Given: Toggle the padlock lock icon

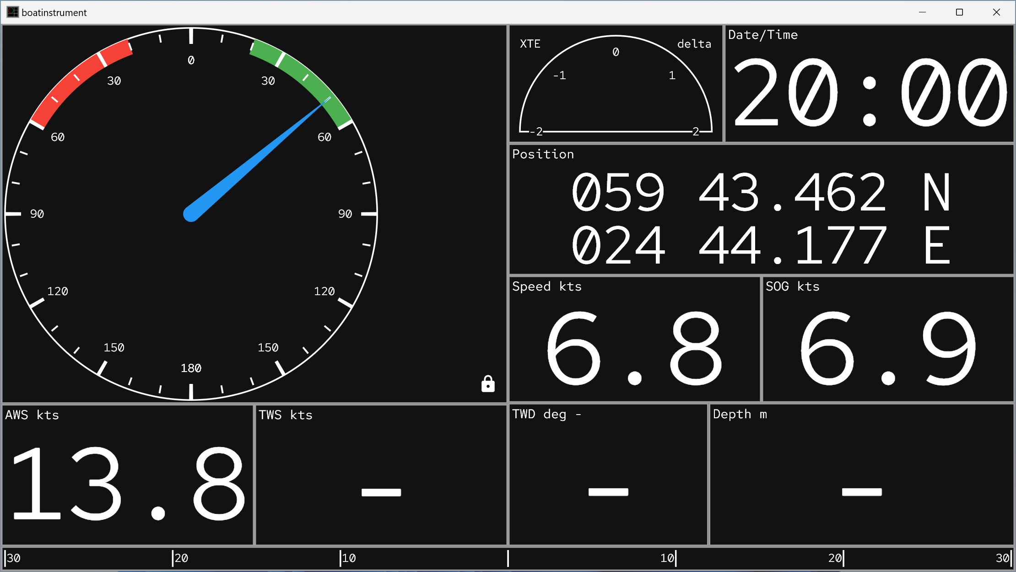Looking at the screenshot, I should point(488,384).
